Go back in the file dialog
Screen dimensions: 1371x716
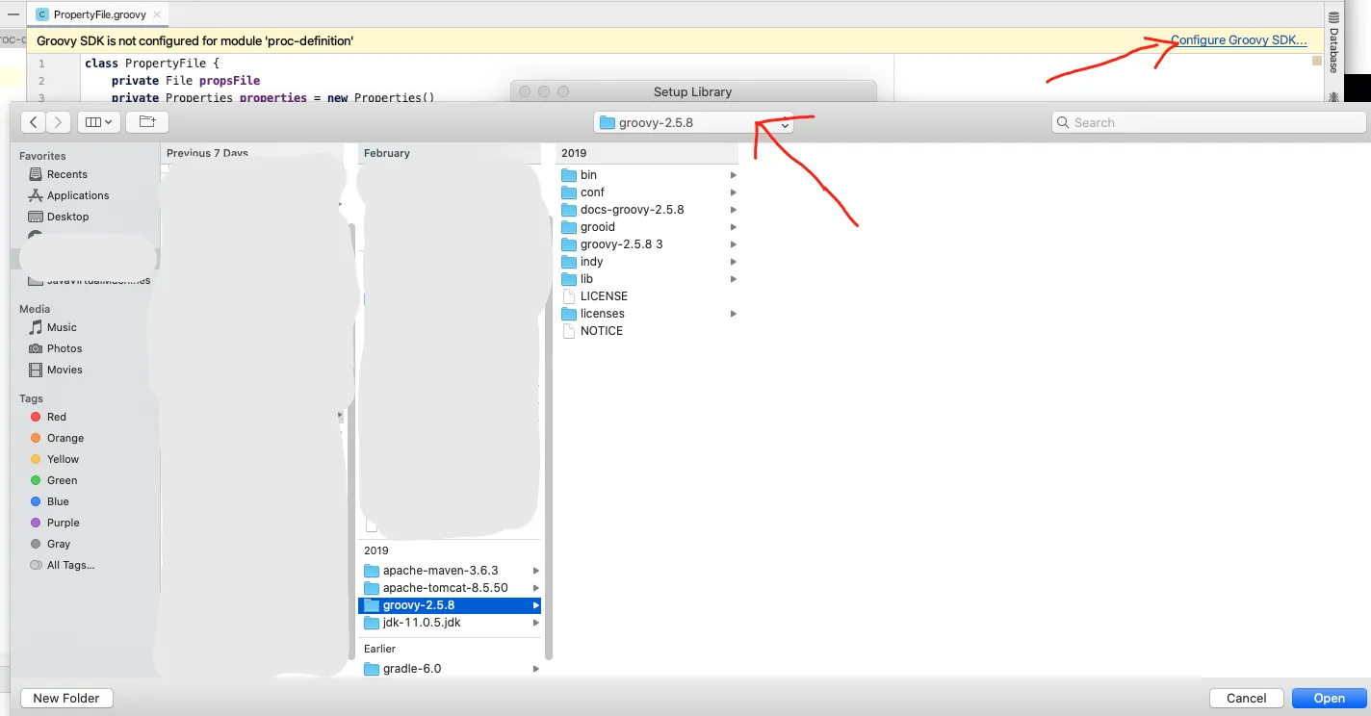(34, 122)
